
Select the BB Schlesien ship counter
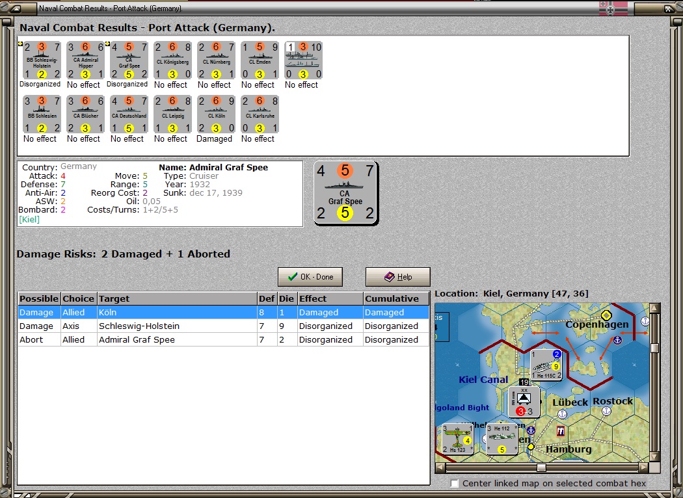(42, 114)
